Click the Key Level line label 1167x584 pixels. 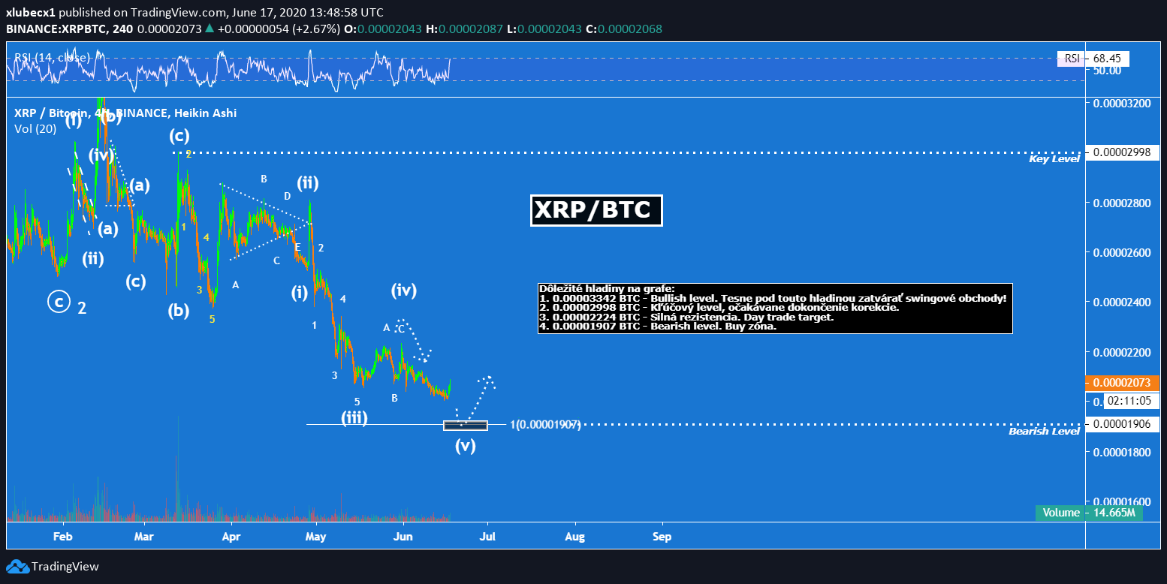click(1054, 158)
